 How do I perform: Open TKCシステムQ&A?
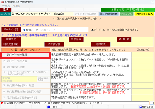pos(144,14)
